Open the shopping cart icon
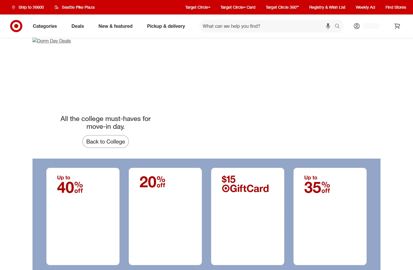This screenshot has width=413, height=270. (397, 26)
